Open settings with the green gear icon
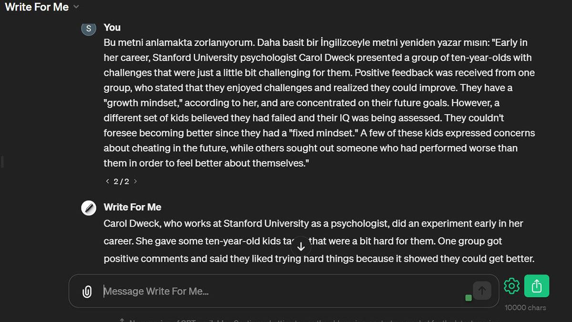Viewport: 572px width, 322px height. pos(511,286)
